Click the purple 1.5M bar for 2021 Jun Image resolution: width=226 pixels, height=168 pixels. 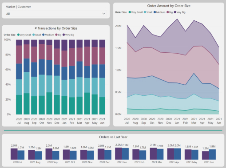pos(206,156)
